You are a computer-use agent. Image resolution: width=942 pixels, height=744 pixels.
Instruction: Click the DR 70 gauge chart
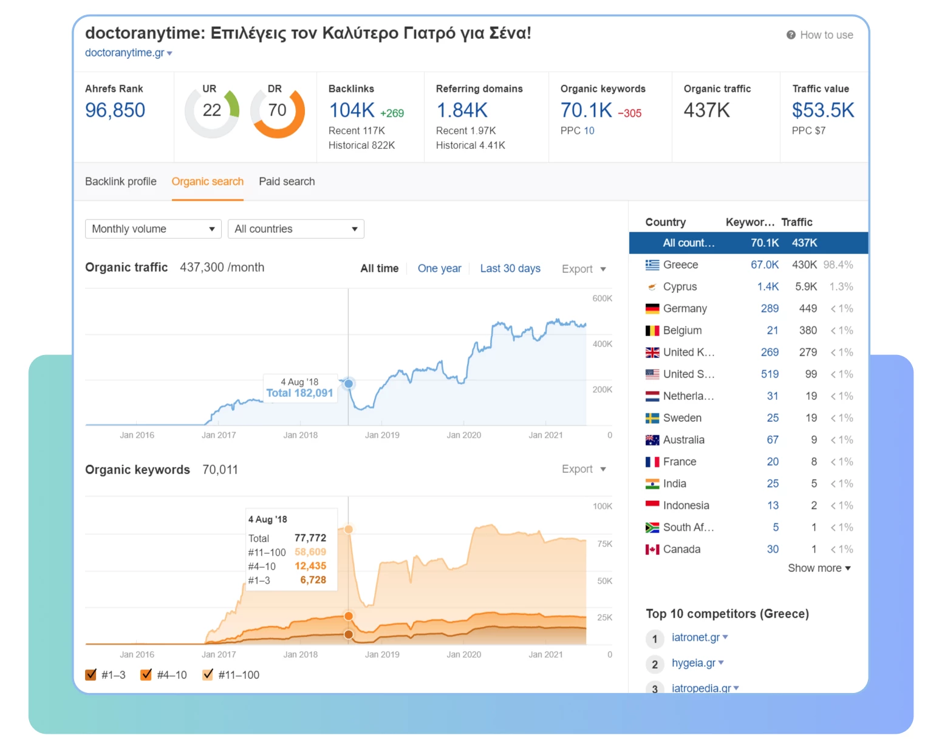click(278, 111)
